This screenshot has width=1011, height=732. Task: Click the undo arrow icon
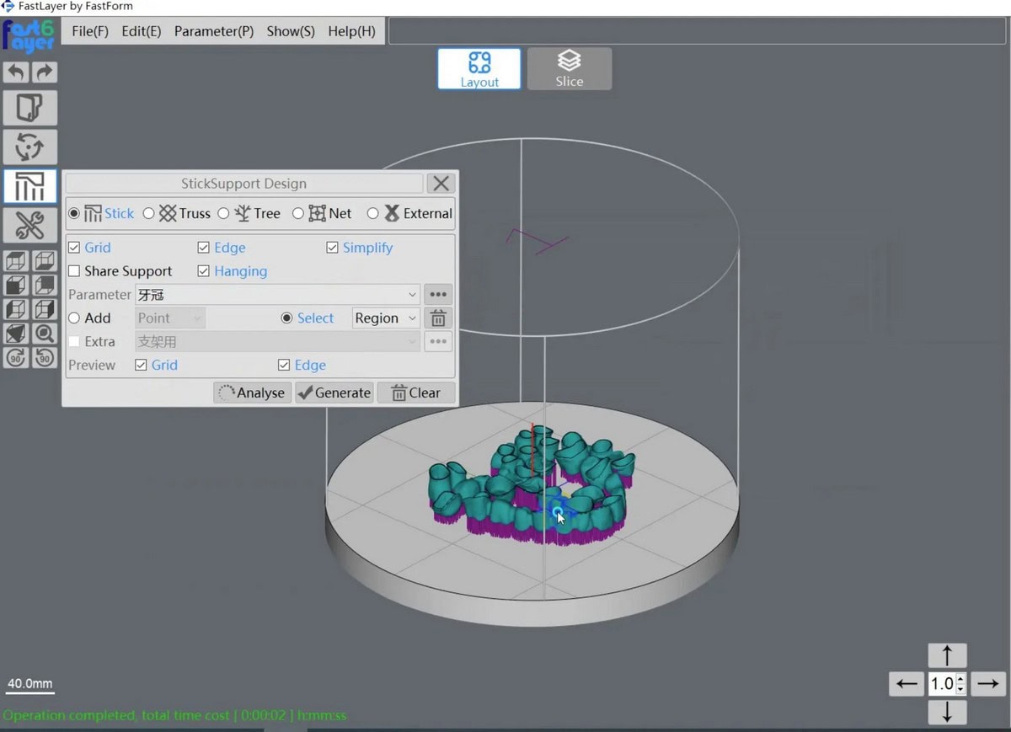click(15, 72)
